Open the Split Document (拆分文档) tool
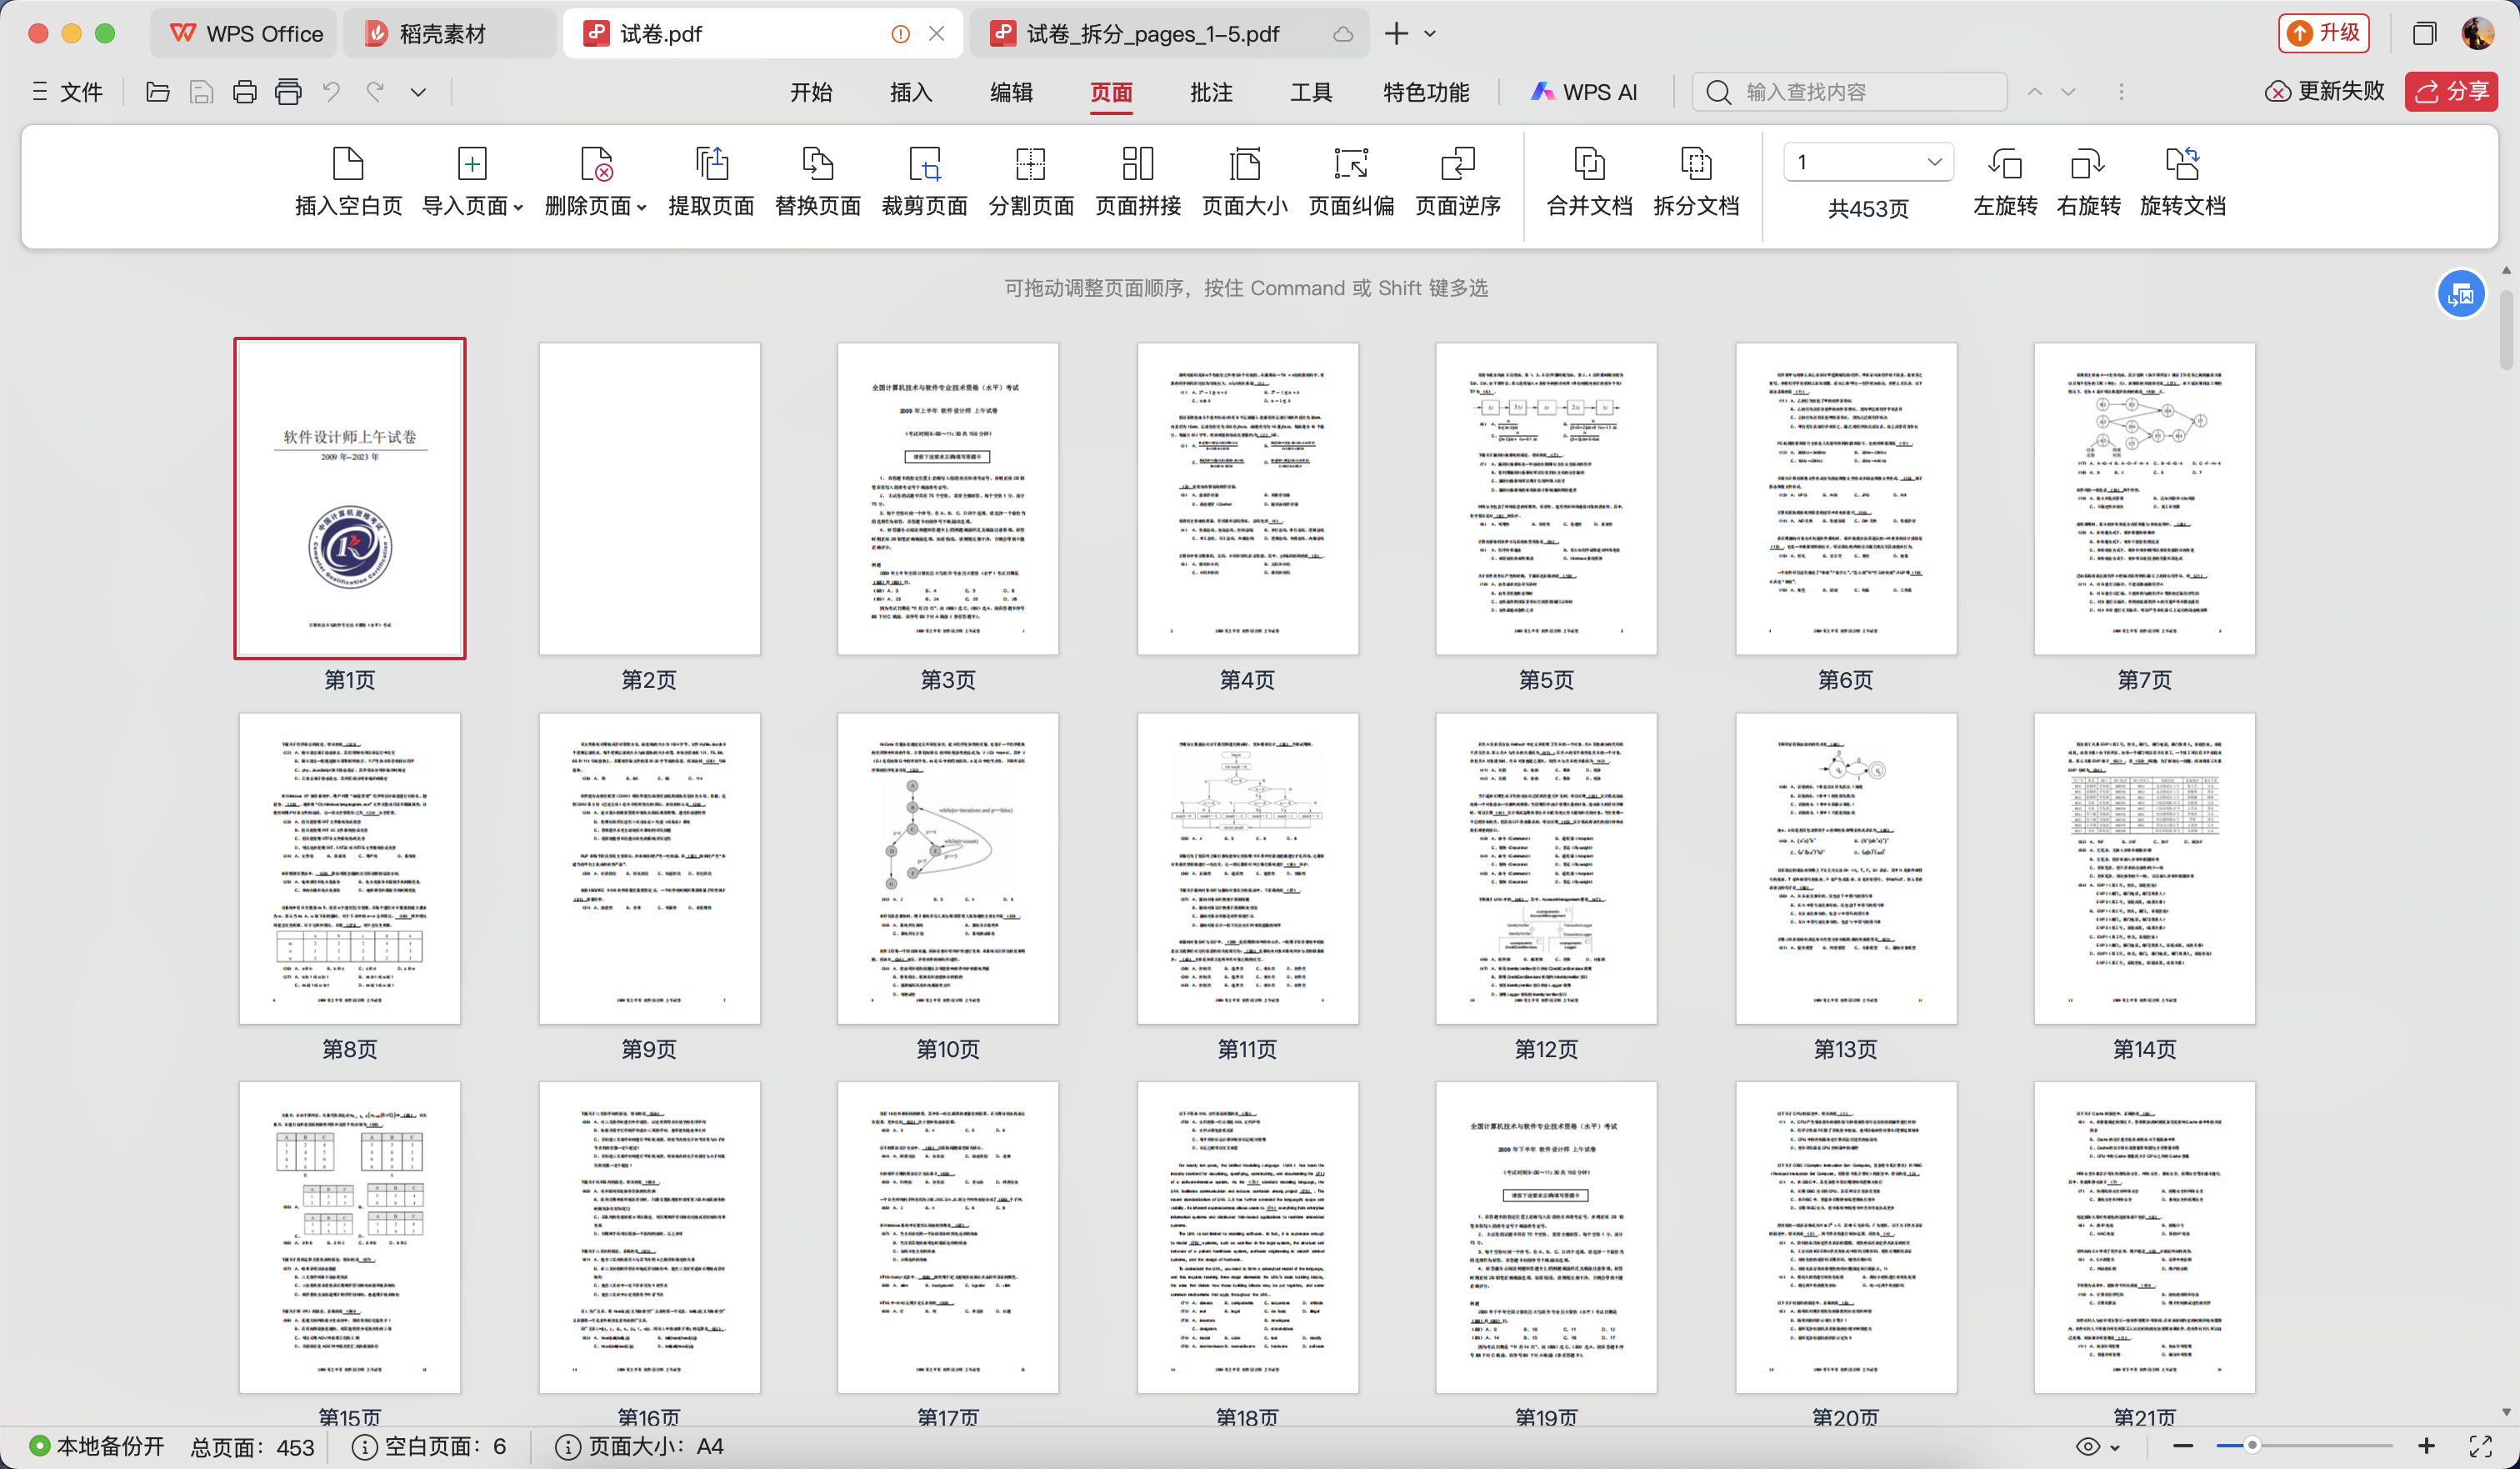Viewport: 2520px width, 1469px height. pyautogui.click(x=1695, y=164)
